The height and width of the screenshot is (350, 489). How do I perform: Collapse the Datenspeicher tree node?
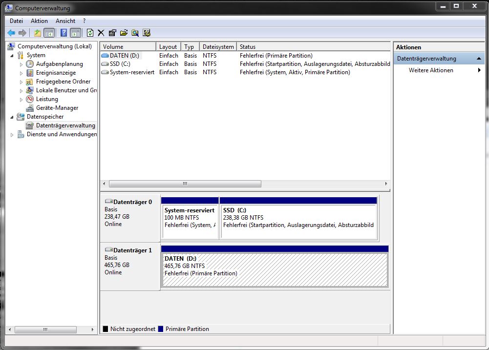pyautogui.click(x=12, y=117)
